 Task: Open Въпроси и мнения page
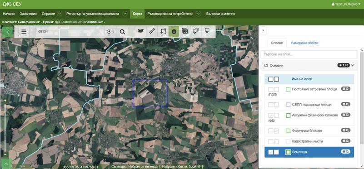pos(220,14)
